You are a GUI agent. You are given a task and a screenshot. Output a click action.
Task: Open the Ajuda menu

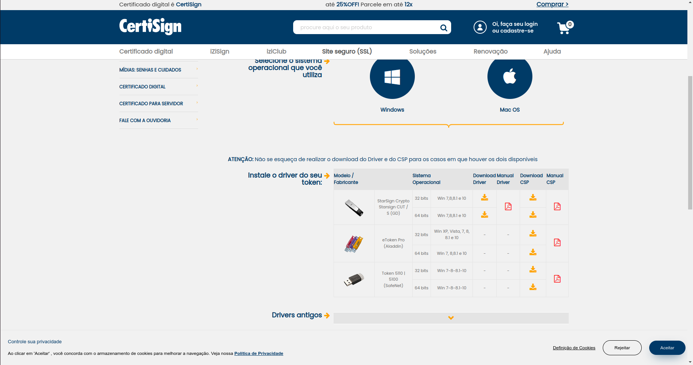[552, 51]
